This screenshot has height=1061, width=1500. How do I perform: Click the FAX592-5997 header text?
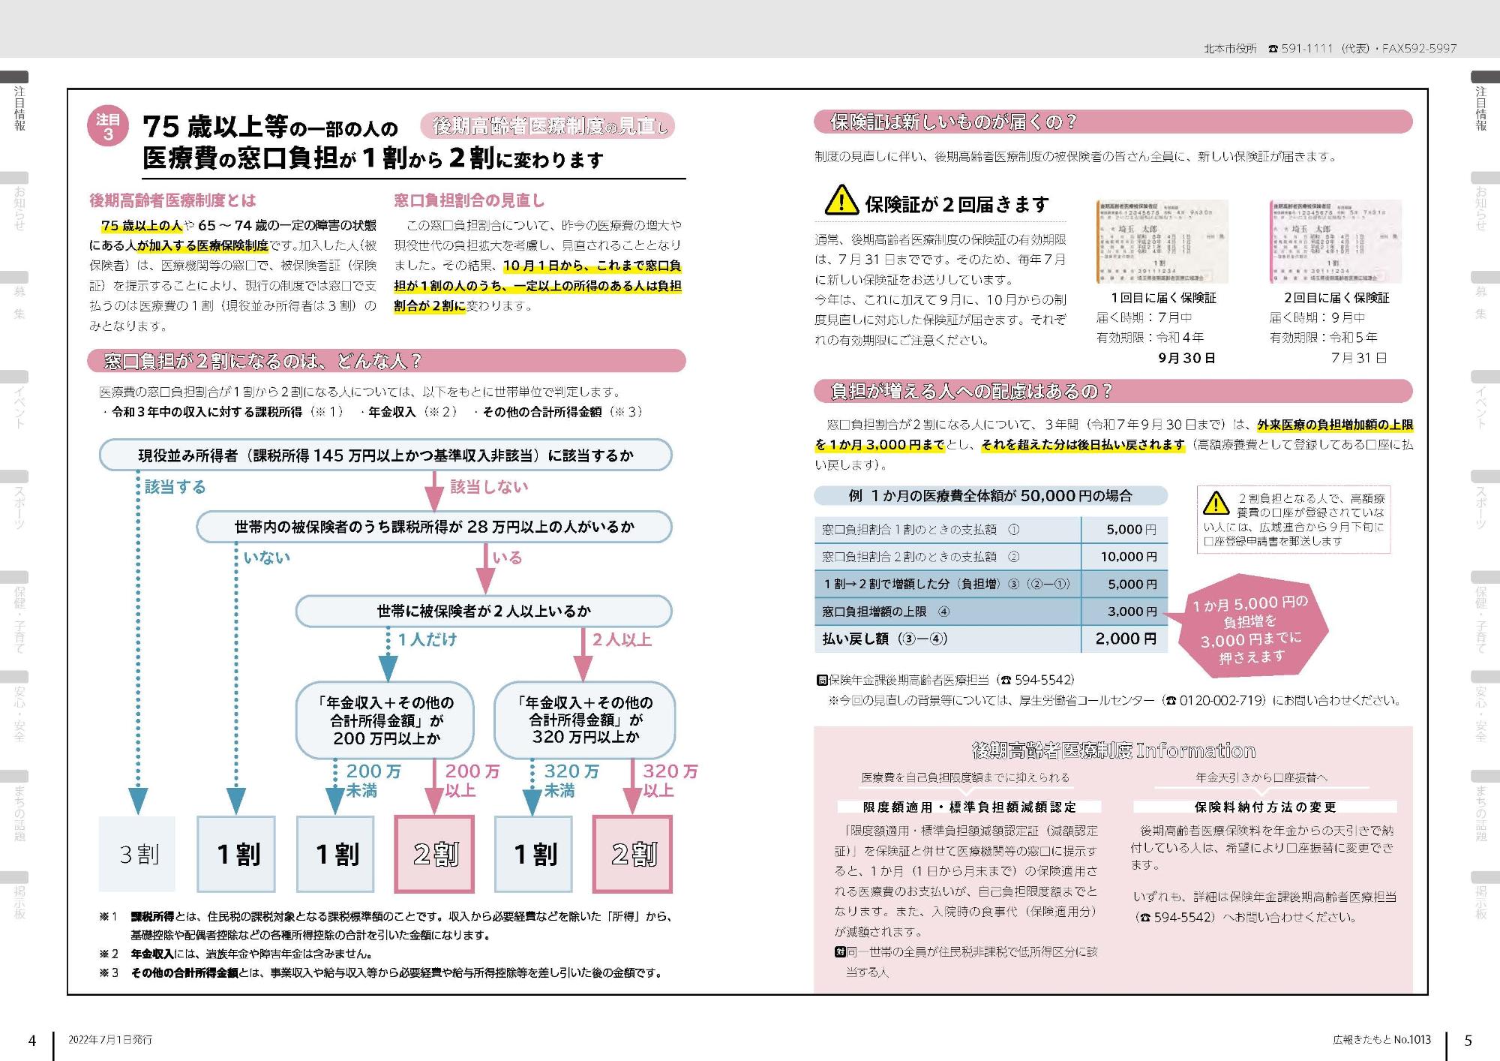(x=1419, y=49)
